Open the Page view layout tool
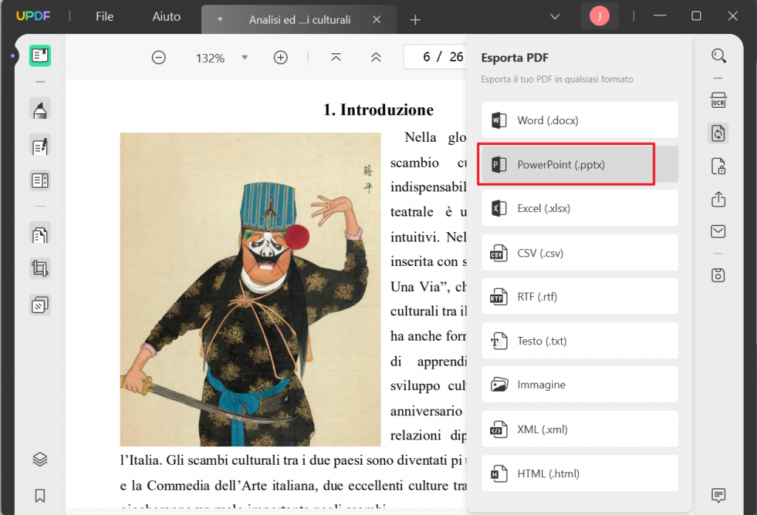 click(x=40, y=180)
